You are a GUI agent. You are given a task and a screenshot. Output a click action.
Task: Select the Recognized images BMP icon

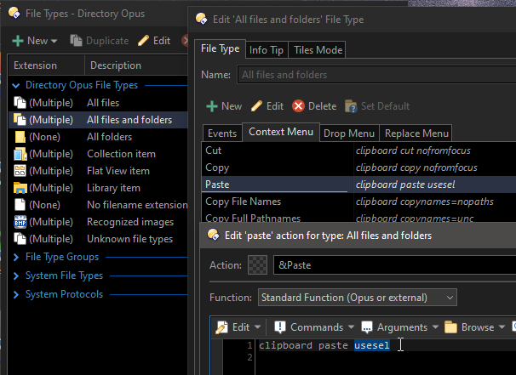pyautogui.click(x=20, y=222)
